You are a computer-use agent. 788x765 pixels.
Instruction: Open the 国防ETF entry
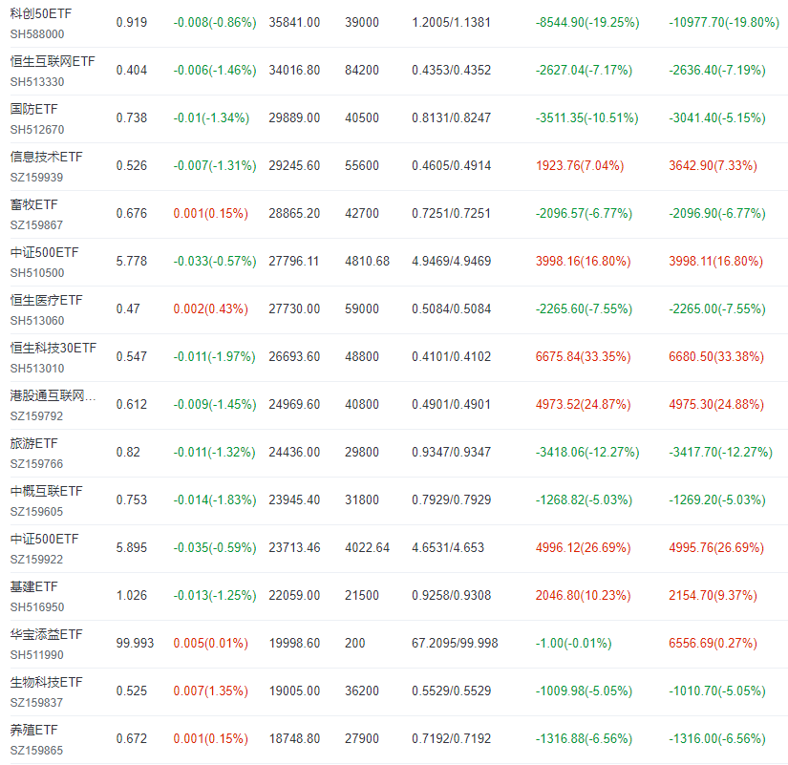[33, 109]
